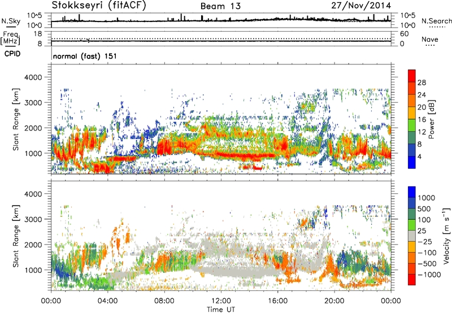Select the Slant Range label of power panel
Viewport: 452px width, 313px height.
point(16,119)
